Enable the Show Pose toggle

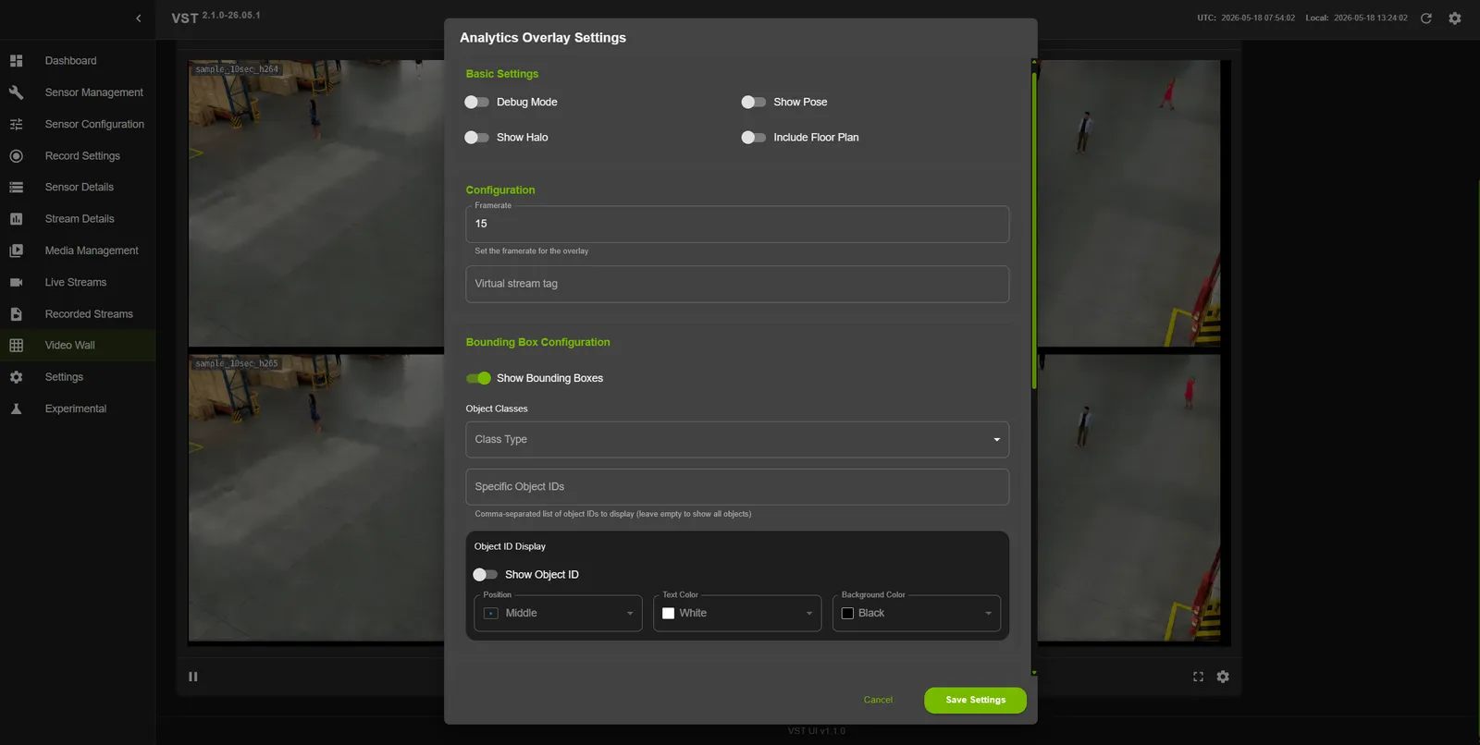click(754, 103)
